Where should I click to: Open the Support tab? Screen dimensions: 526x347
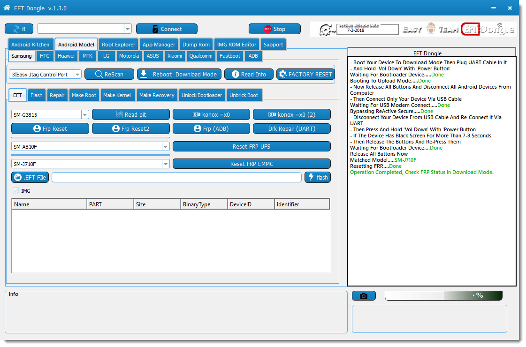(273, 45)
